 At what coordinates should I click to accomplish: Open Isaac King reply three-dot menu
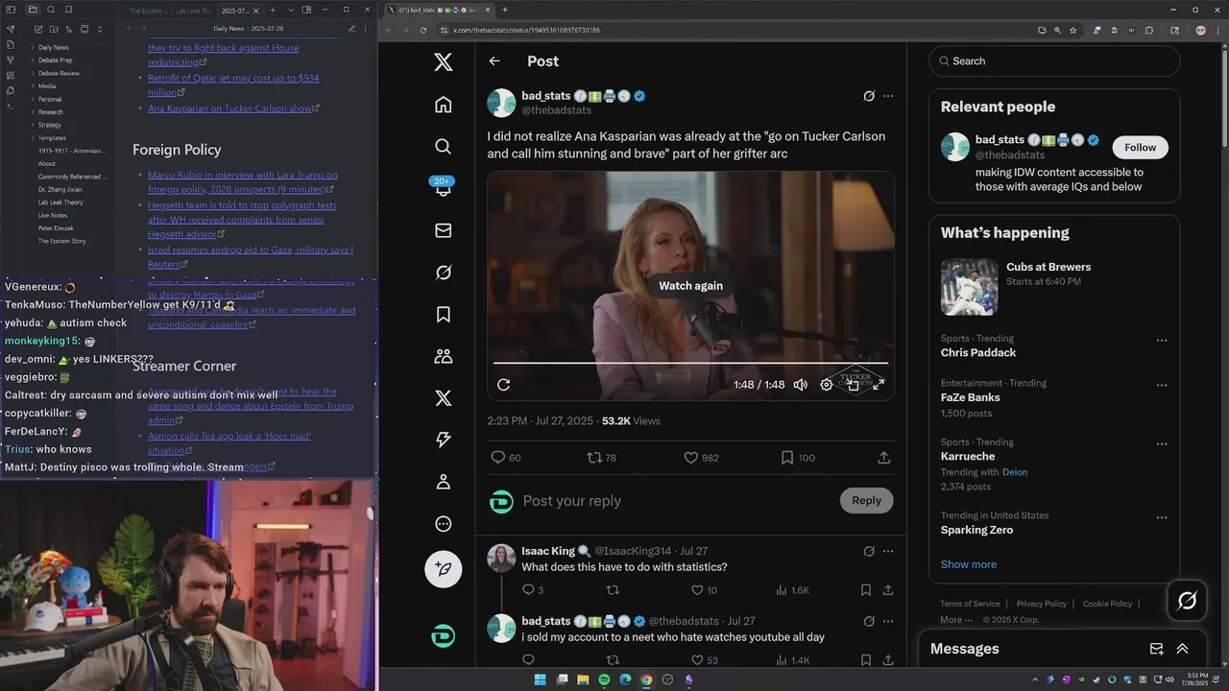pos(888,551)
